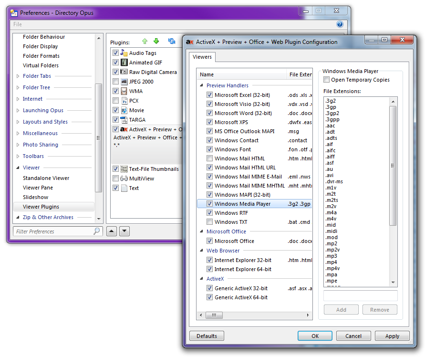The height and width of the screenshot is (357, 425).
Task: Select the MultiView glasses icon
Action: tap(124, 178)
